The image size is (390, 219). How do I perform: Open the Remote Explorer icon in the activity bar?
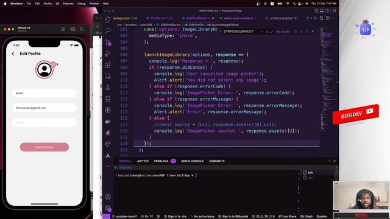coord(108,76)
